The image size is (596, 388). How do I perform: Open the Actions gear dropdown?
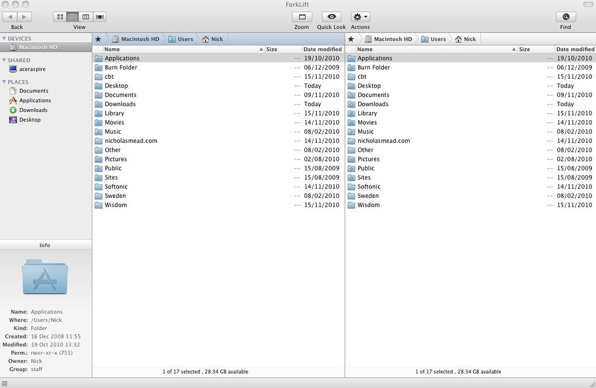pos(361,17)
